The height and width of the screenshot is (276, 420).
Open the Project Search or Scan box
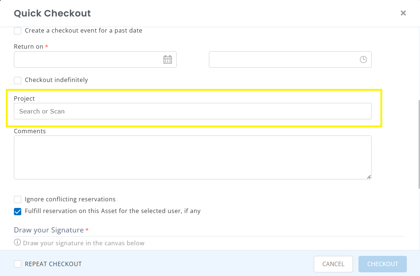click(192, 111)
